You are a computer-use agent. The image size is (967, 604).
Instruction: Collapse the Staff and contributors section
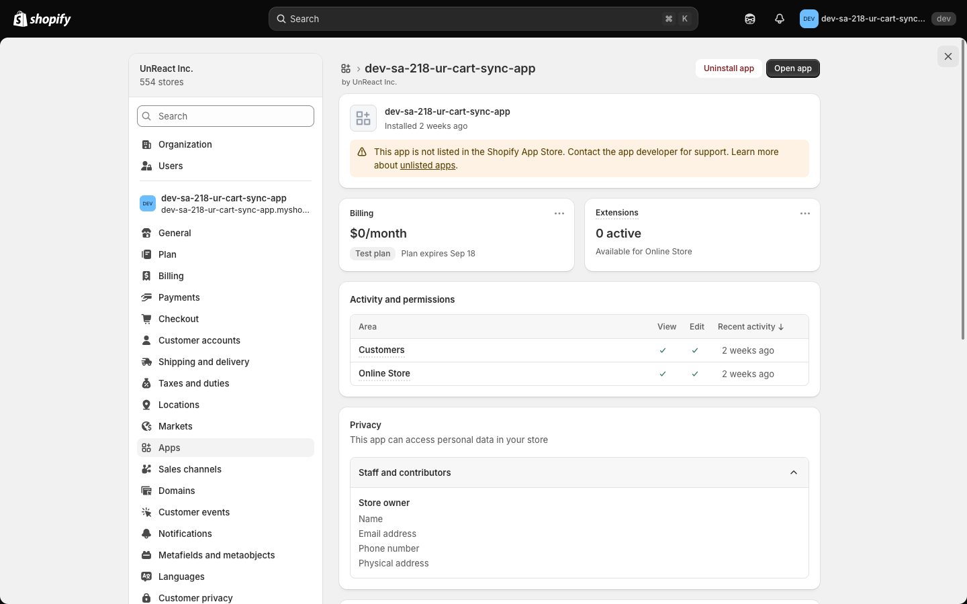[x=794, y=472]
